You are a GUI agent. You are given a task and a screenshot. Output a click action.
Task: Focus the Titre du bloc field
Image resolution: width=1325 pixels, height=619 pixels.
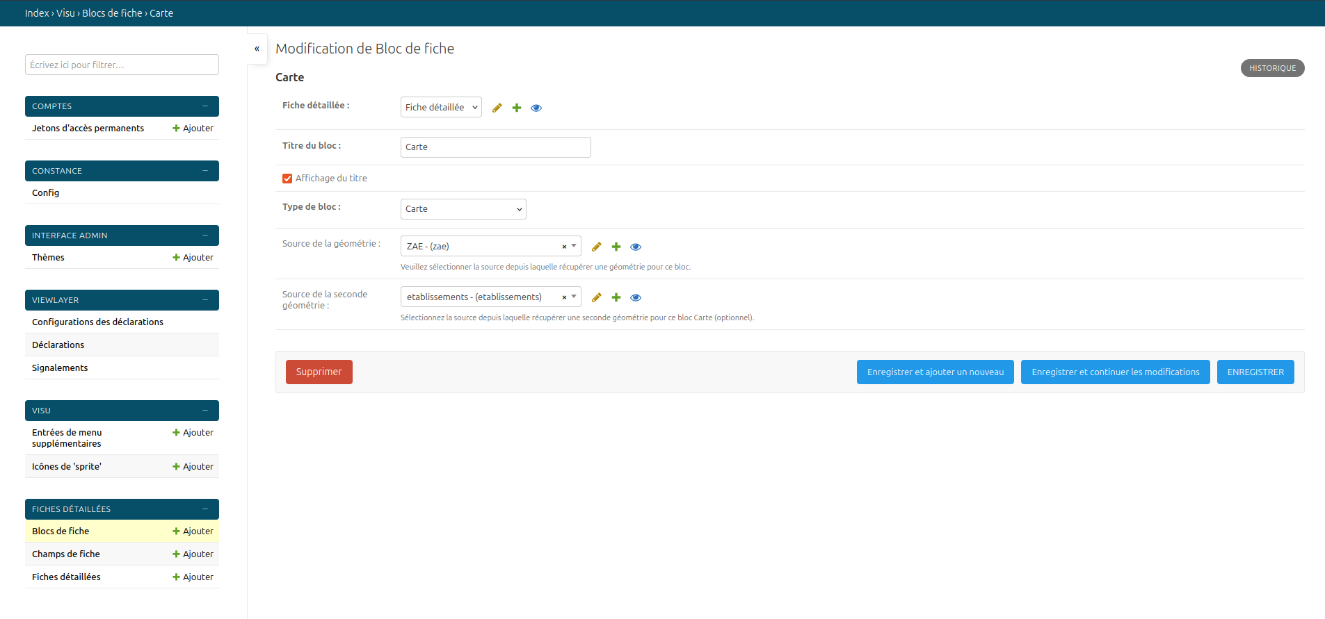click(496, 147)
